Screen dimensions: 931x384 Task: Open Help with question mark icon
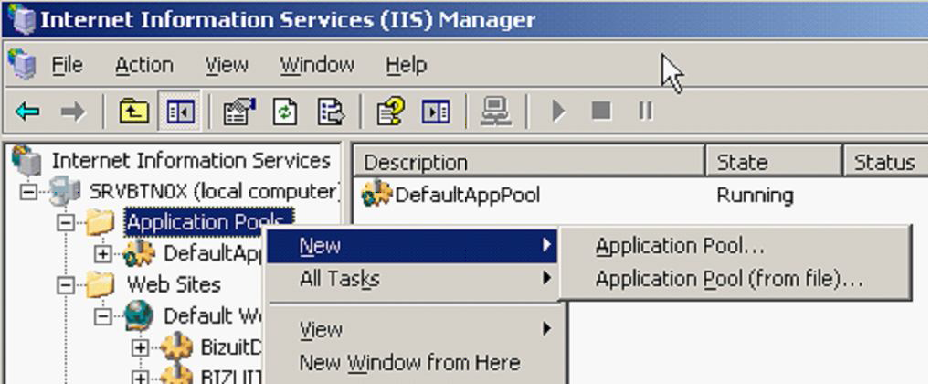coord(391,112)
